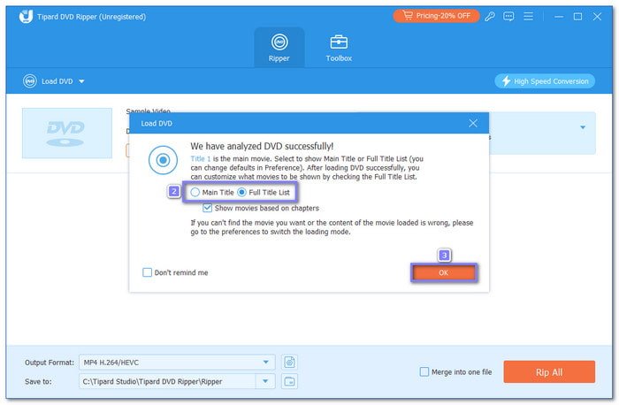Toggle Show movies based on chapters
Viewport: 619px width, 405px height.
click(x=208, y=209)
